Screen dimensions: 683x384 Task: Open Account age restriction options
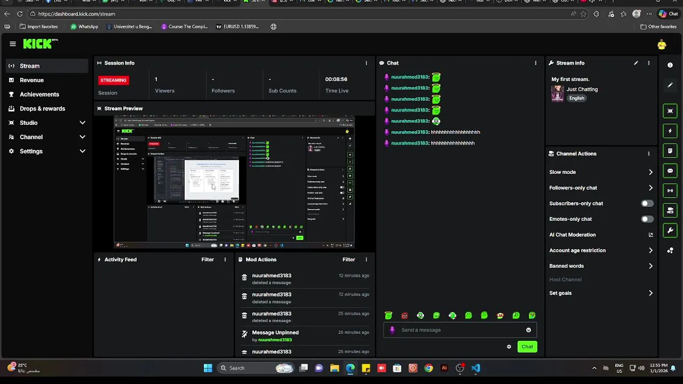601,250
